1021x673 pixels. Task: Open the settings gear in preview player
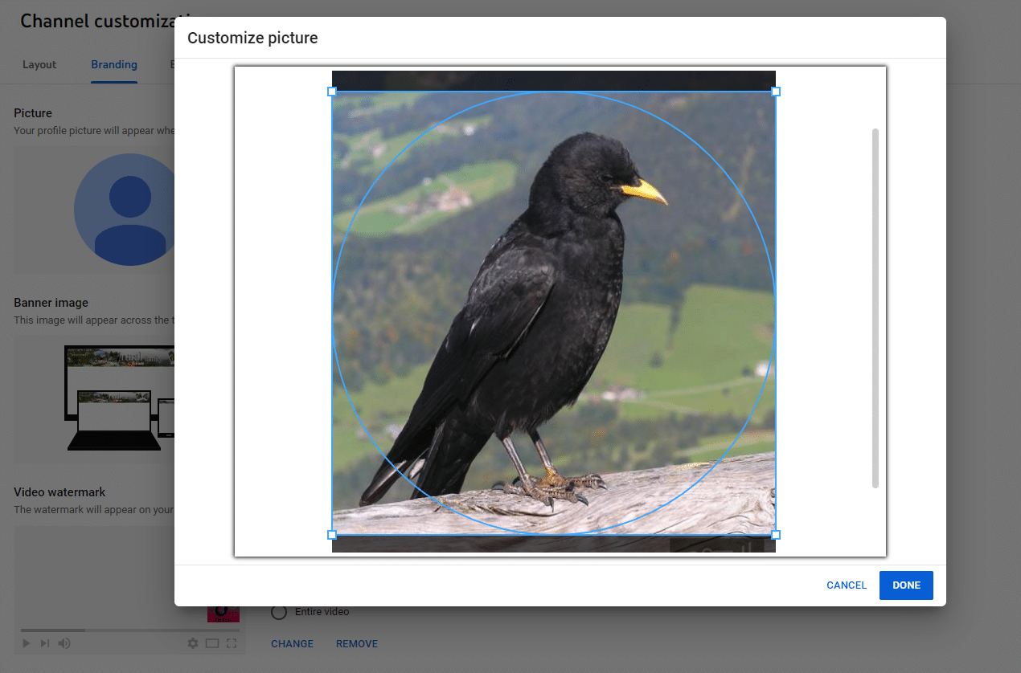point(192,643)
